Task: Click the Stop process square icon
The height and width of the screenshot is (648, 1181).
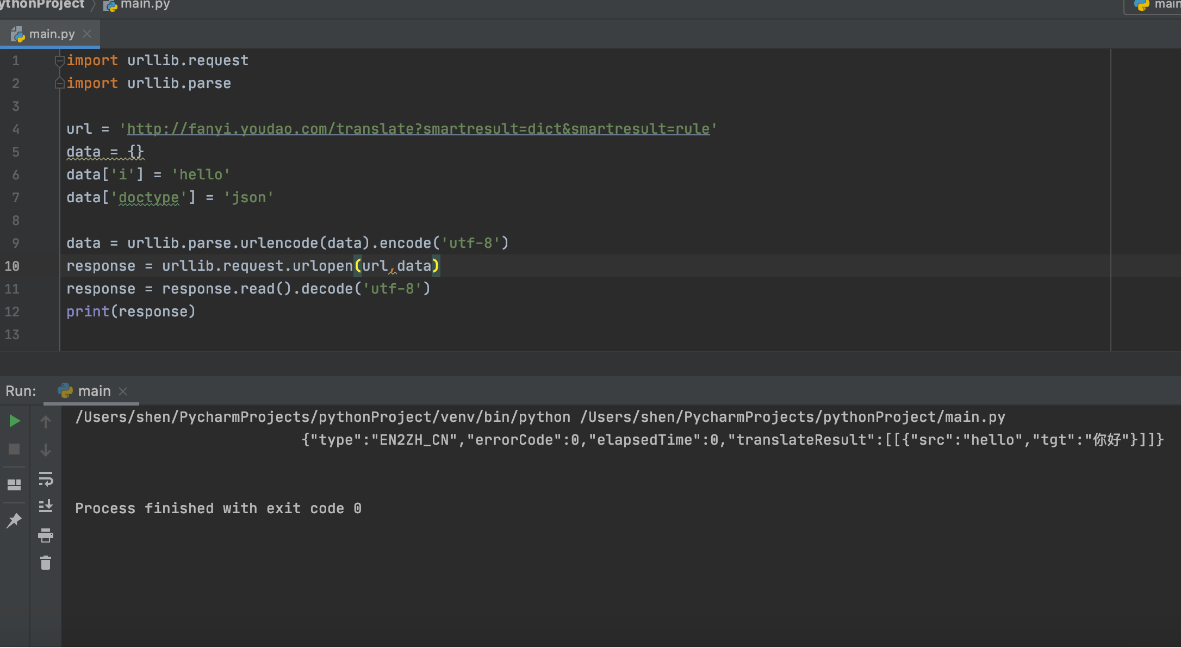Action: click(x=15, y=449)
